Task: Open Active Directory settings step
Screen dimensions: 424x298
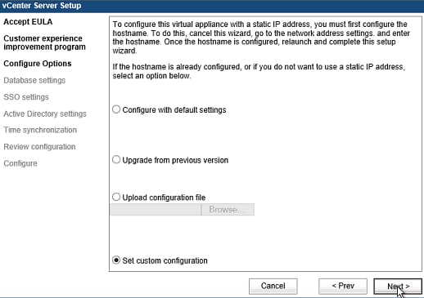Action: point(45,113)
